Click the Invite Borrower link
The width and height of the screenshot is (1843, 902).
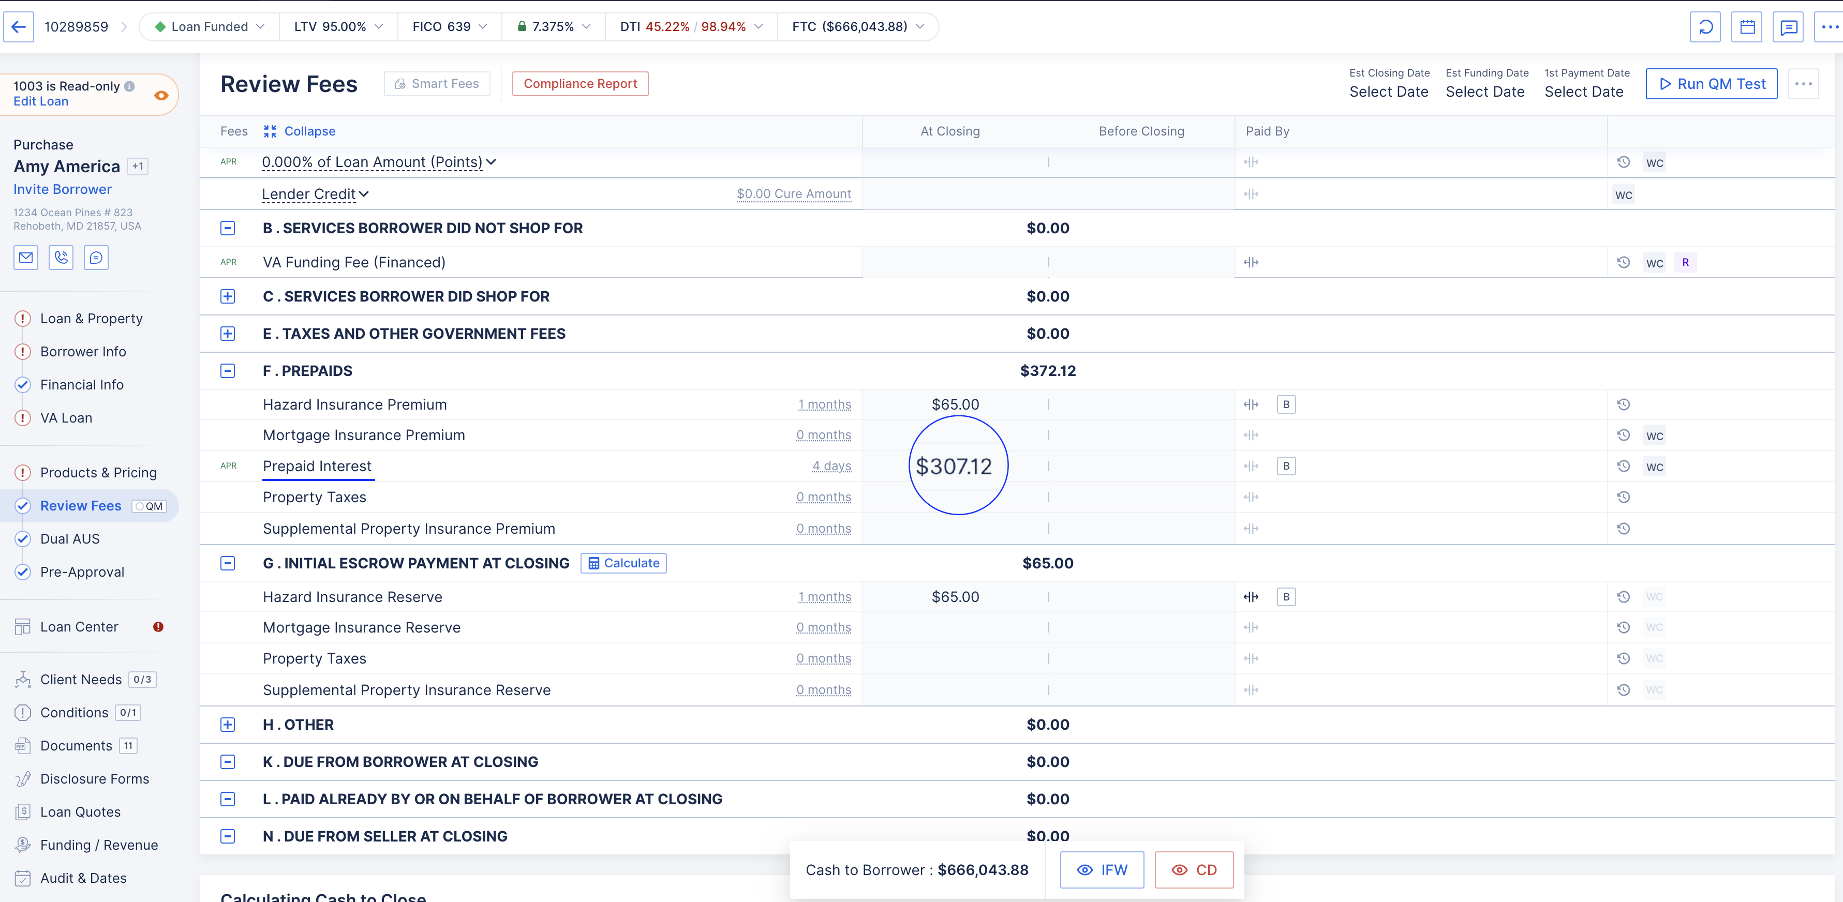(x=62, y=190)
